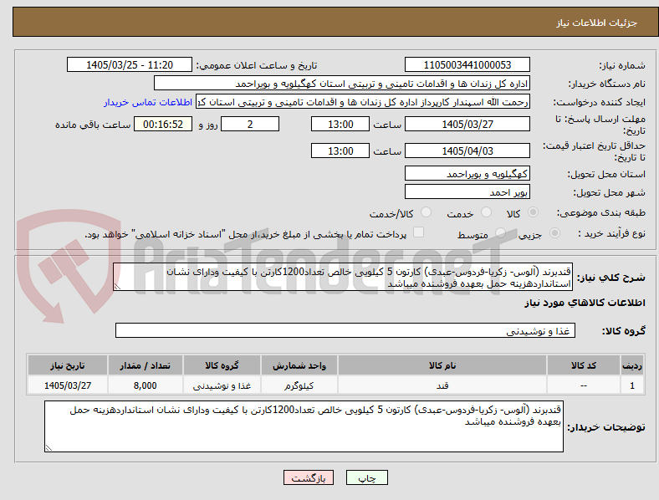Click the واحد شمارش column header
This screenshot has width=659, height=500.
[299, 365]
